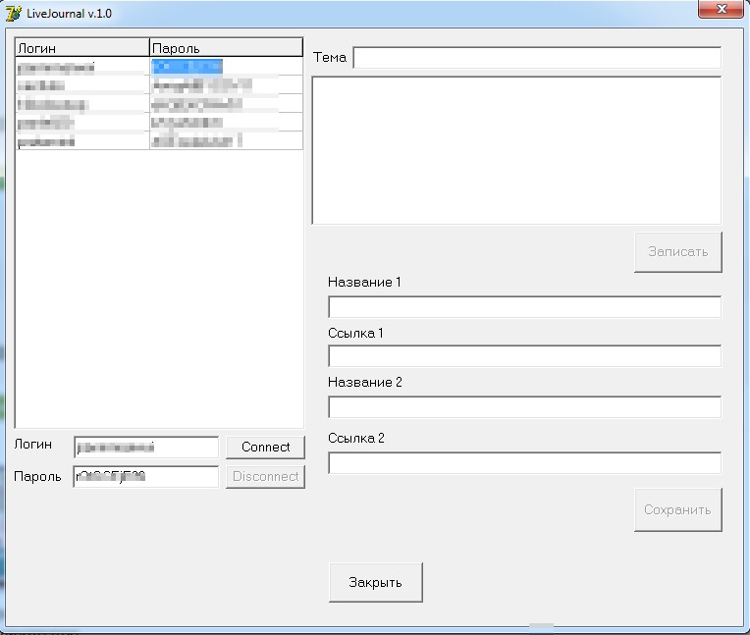Click into the large post body text area

[x=516, y=150]
